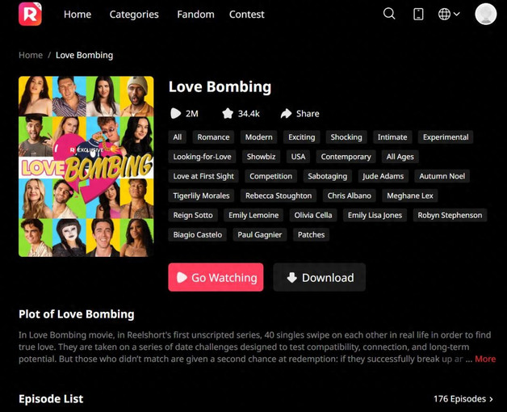
Task: Click the Love Bombing poster thumbnail
Action: coord(86,166)
